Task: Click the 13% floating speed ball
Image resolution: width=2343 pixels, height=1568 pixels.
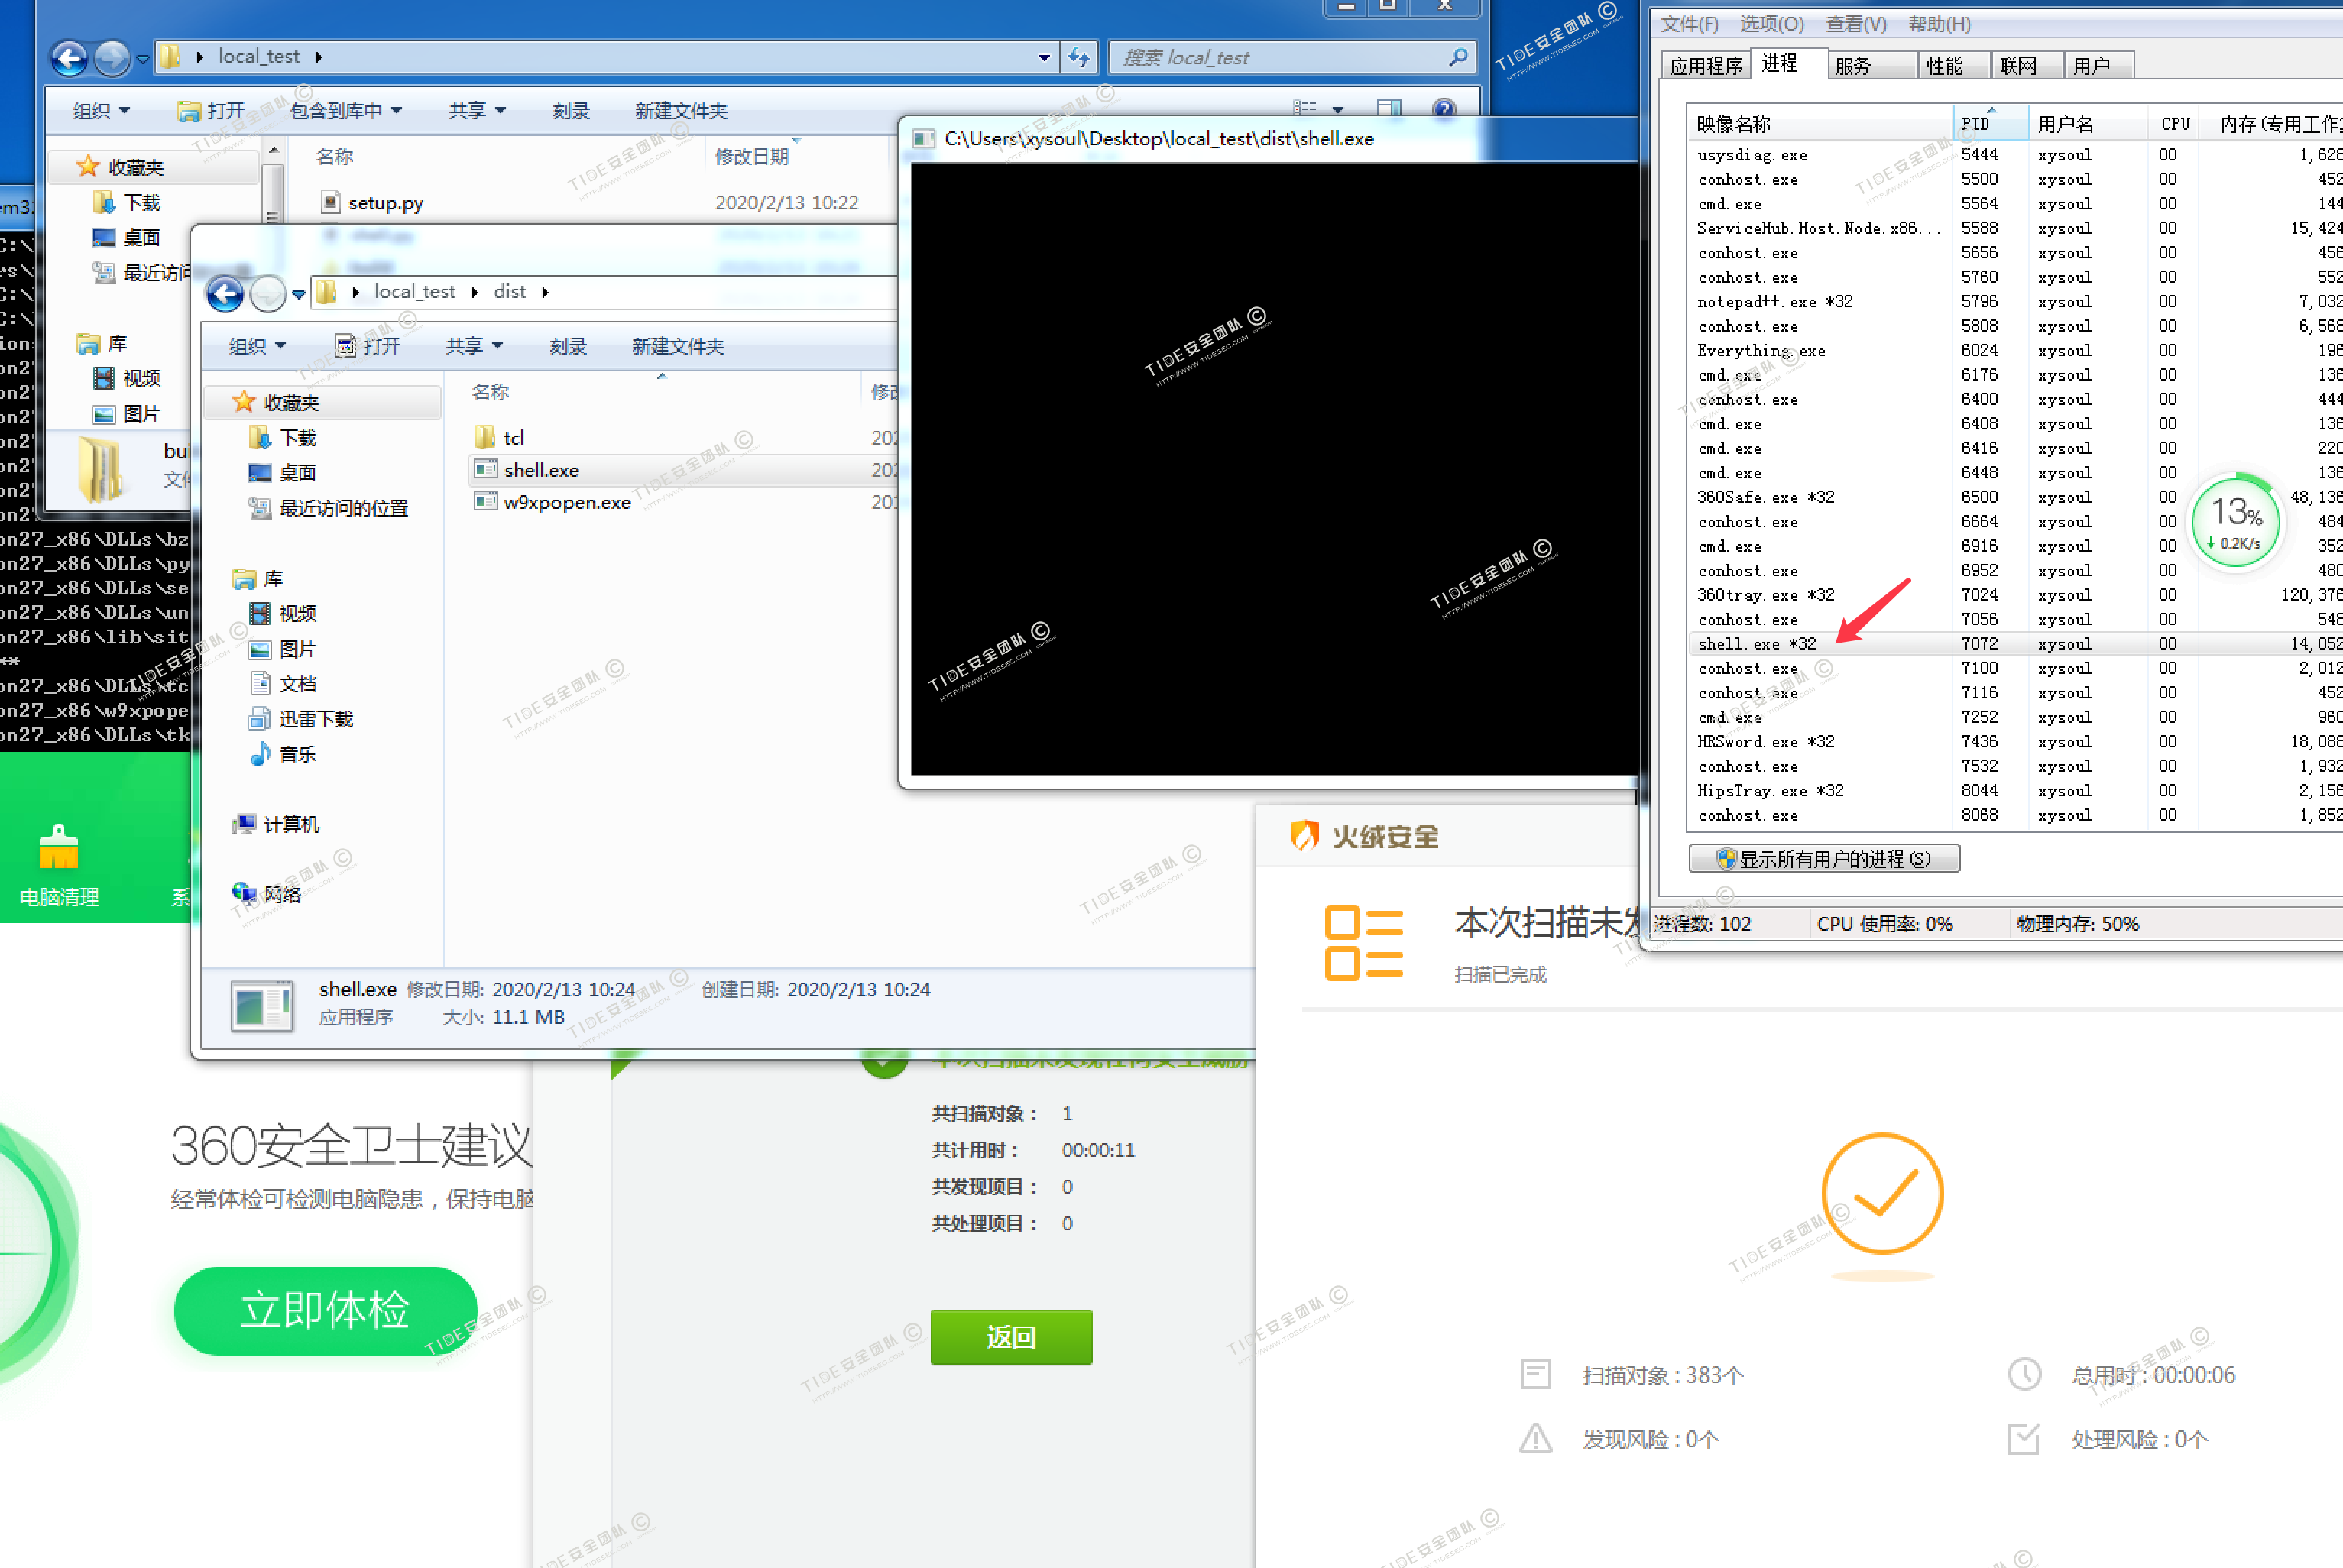Action: [2236, 520]
